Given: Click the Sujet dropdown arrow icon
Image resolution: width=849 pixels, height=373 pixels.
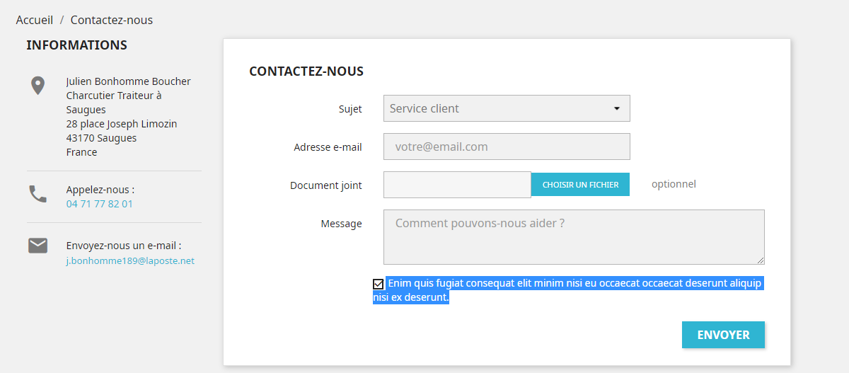Looking at the screenshot, I should click(616, 108).
